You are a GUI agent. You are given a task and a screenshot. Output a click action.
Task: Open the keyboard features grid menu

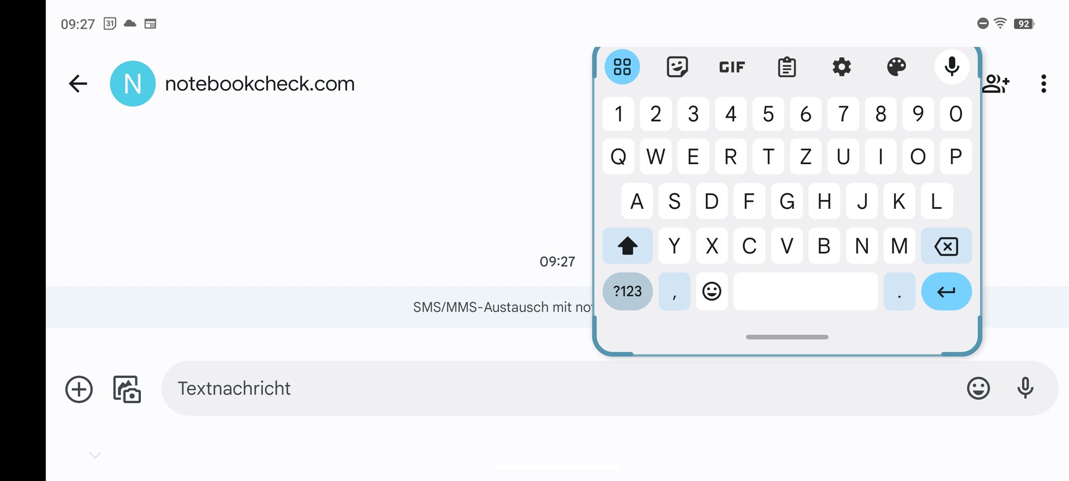pyautogui.click(x=622, y=67)
